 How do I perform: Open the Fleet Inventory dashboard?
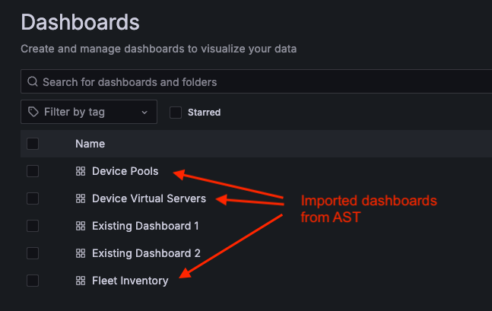[x=130, y=281]
